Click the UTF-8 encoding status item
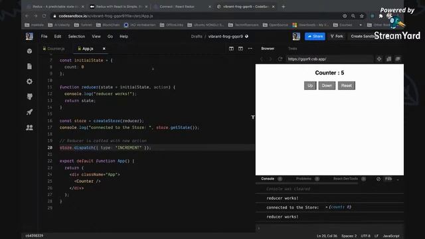 365,236
